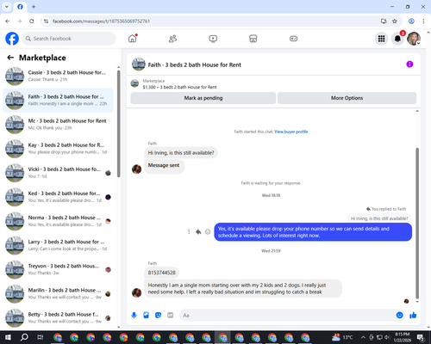The image size is (431, 344).
Task: Open the Kay conversation
Action: 58,149
